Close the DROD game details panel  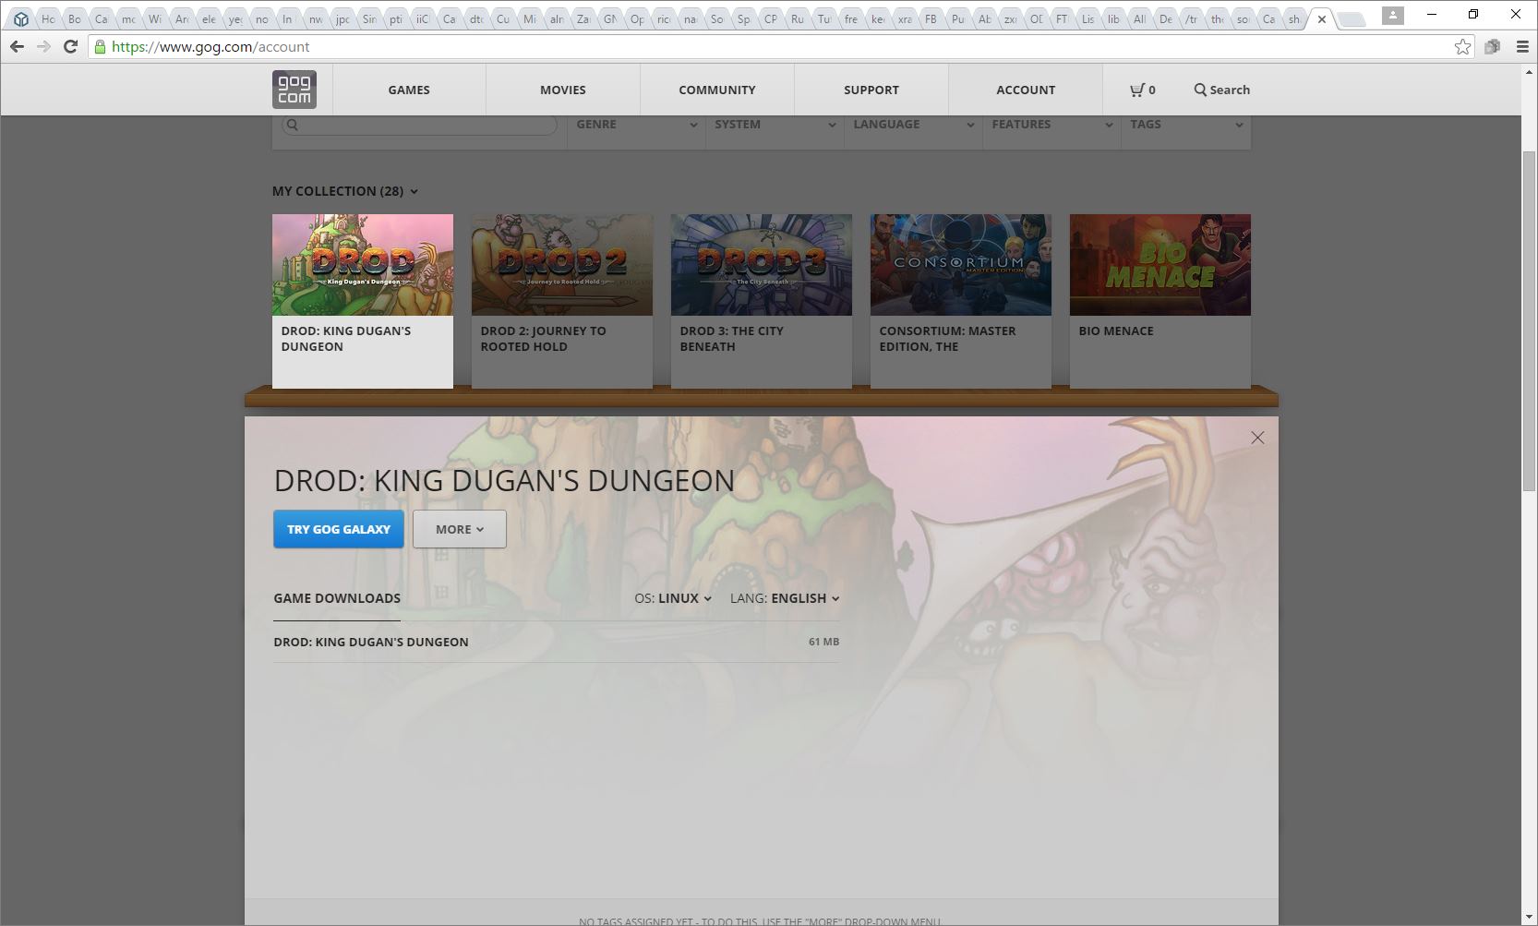(1257, 438)
